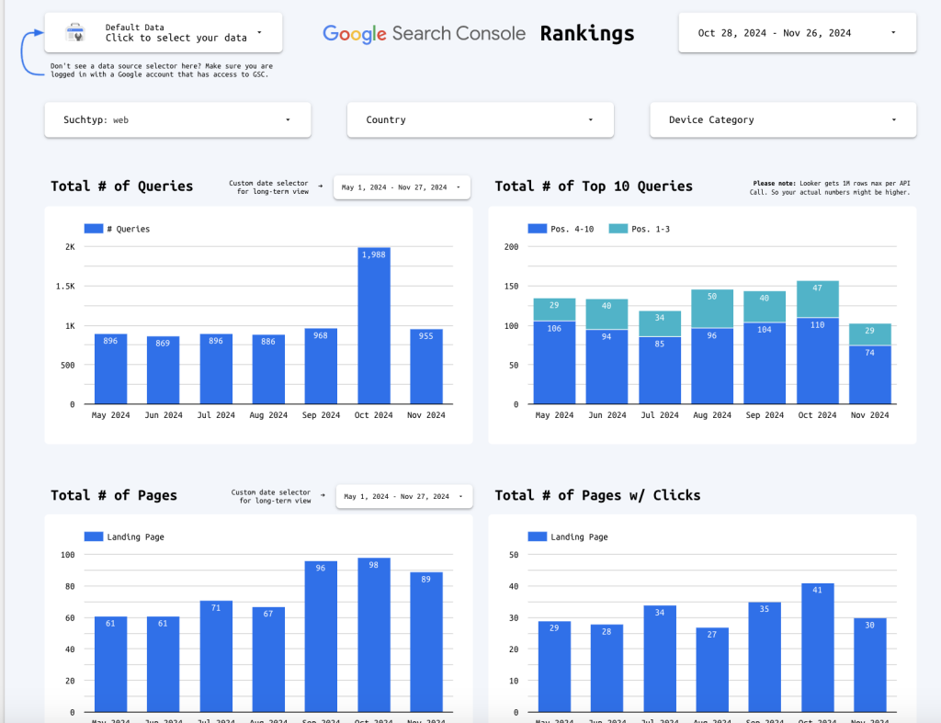Viewport: 941px width, 723px height.
Task: Toggle Landing Page legend in Pages w/ Clicks chart
Action: tap(568, 537)
